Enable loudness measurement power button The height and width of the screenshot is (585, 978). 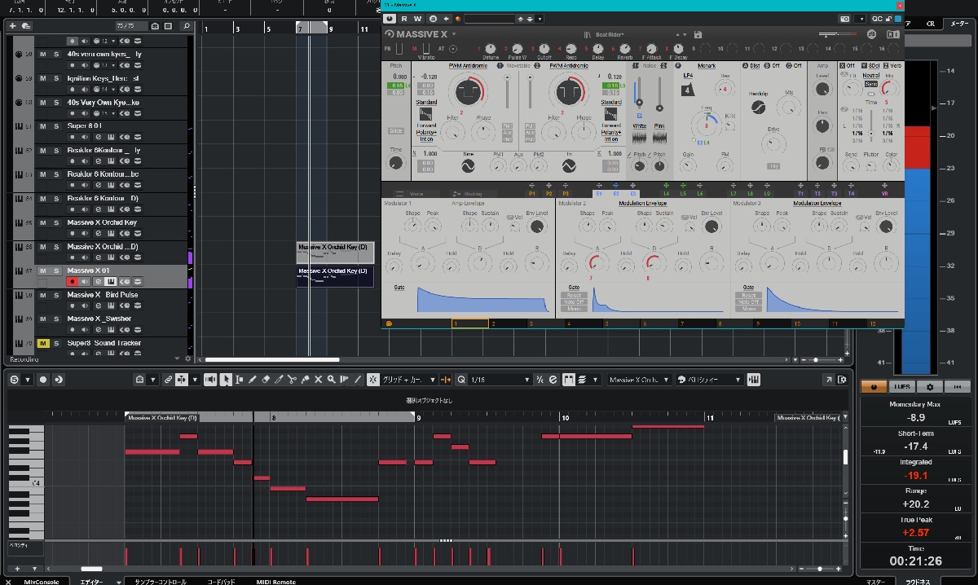[874, 386]
